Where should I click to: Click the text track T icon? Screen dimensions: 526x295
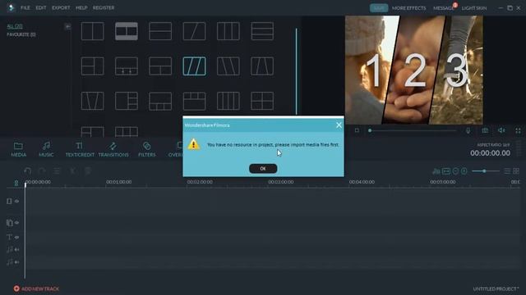(x=9, y=237)
